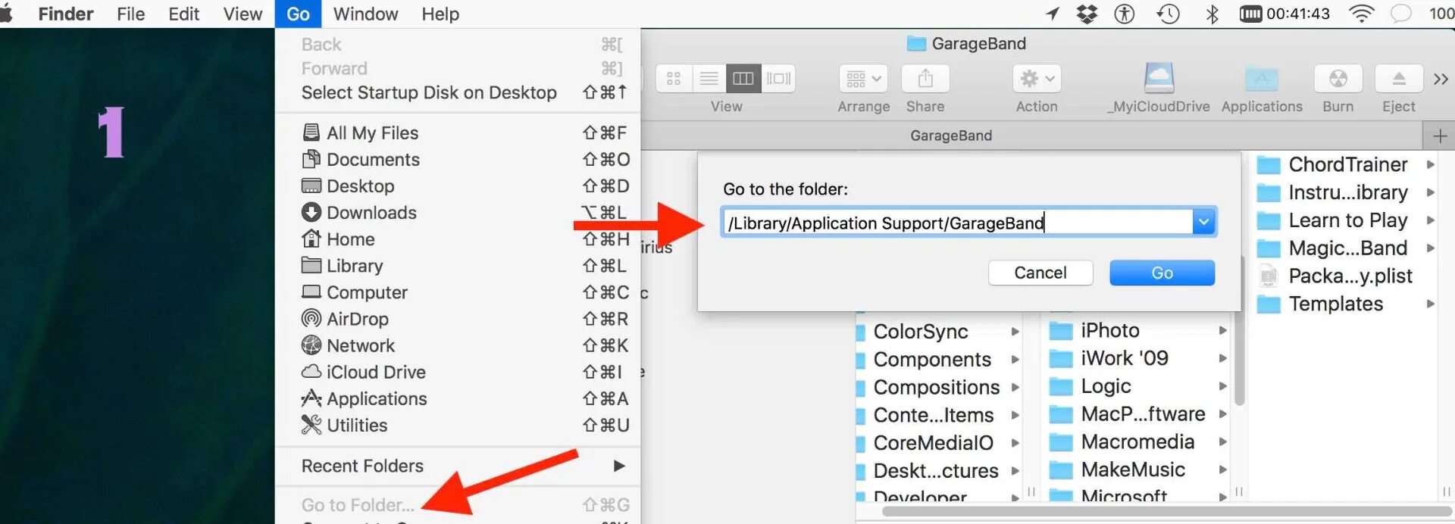
Task: Open the Arrange dropdown
Action: pos(863,79)
